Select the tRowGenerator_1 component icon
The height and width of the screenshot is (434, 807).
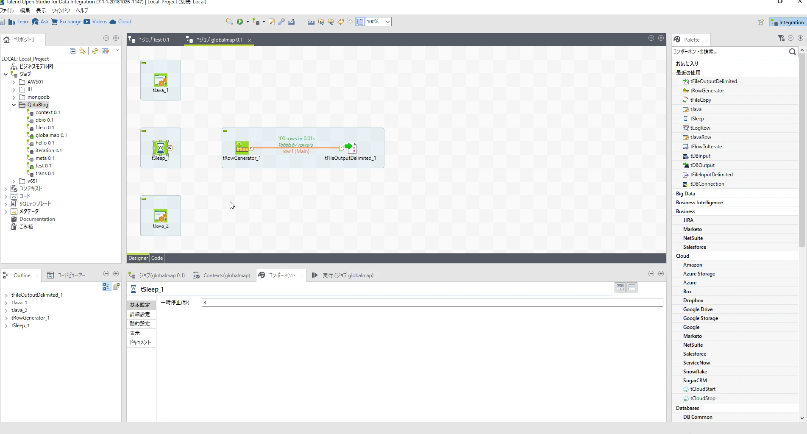click(242, 147)
